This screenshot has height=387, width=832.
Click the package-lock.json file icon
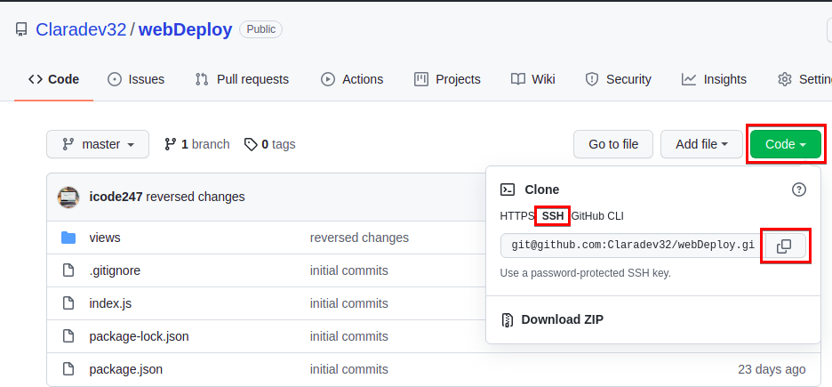(68, 336)
